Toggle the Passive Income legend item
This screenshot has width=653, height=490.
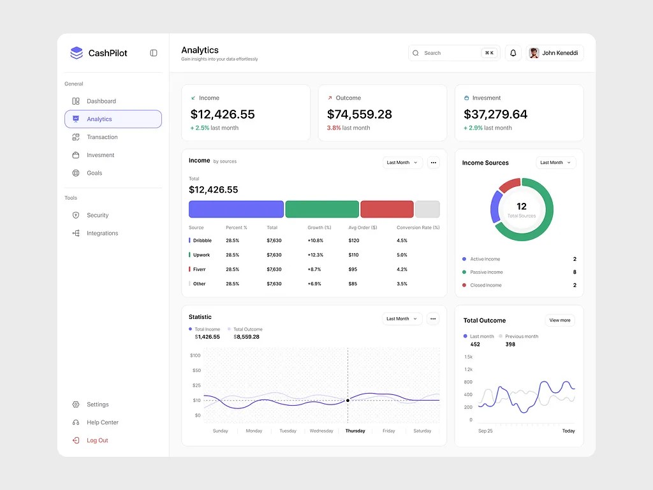(x=486, y=272)
